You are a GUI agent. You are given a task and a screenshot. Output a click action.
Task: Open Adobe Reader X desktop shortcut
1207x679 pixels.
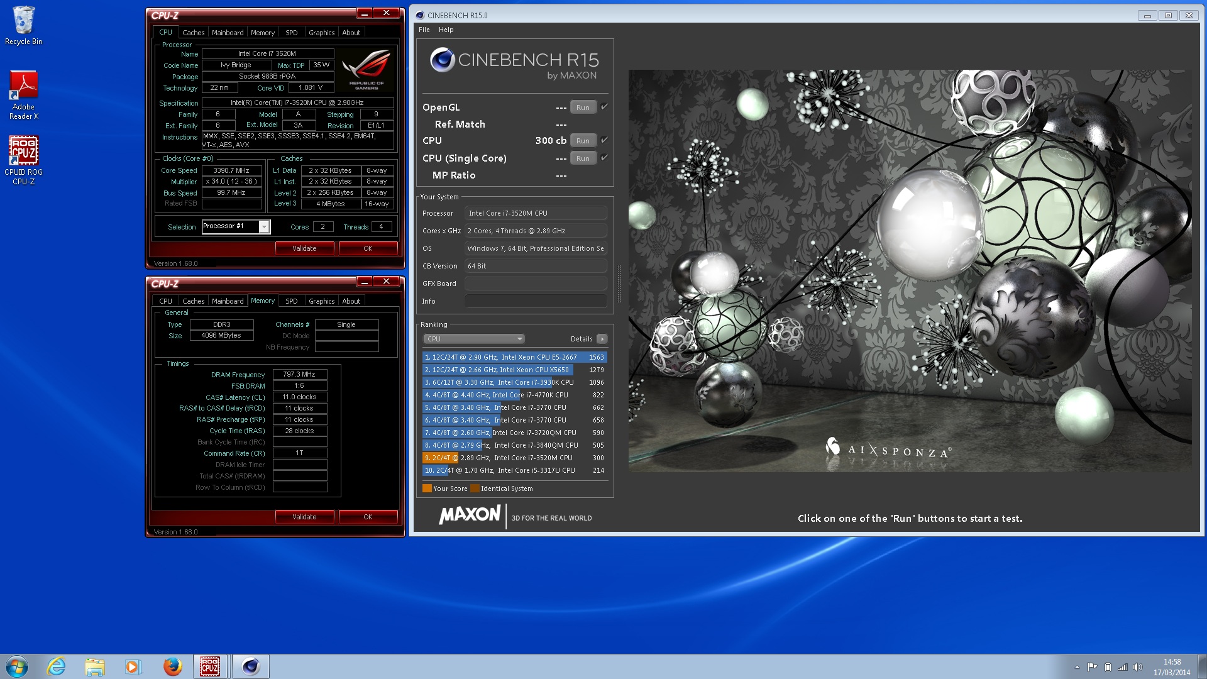click(23, 95)
